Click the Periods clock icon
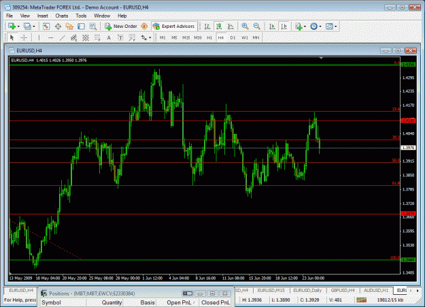The width and height of the screenshot is (425, 307). (313, 27)
